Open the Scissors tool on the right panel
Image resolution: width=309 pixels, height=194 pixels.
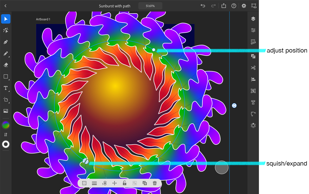(x=253, y=68)
